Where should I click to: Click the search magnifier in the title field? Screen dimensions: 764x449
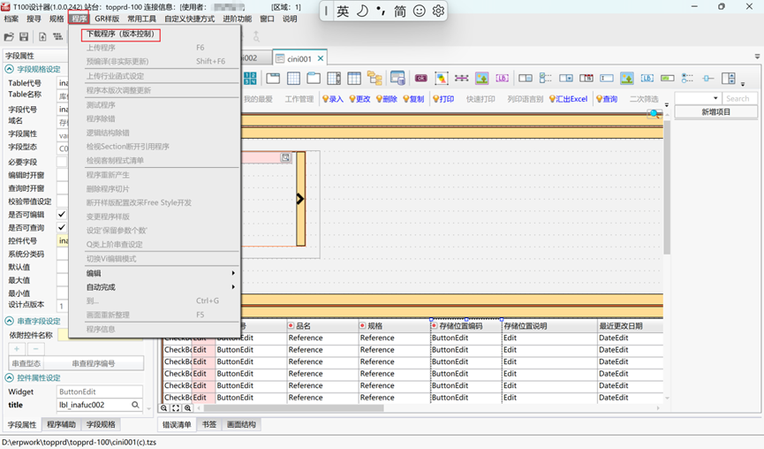point(135,405)
